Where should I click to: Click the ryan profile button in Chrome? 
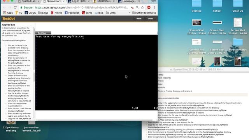[153, 1]
